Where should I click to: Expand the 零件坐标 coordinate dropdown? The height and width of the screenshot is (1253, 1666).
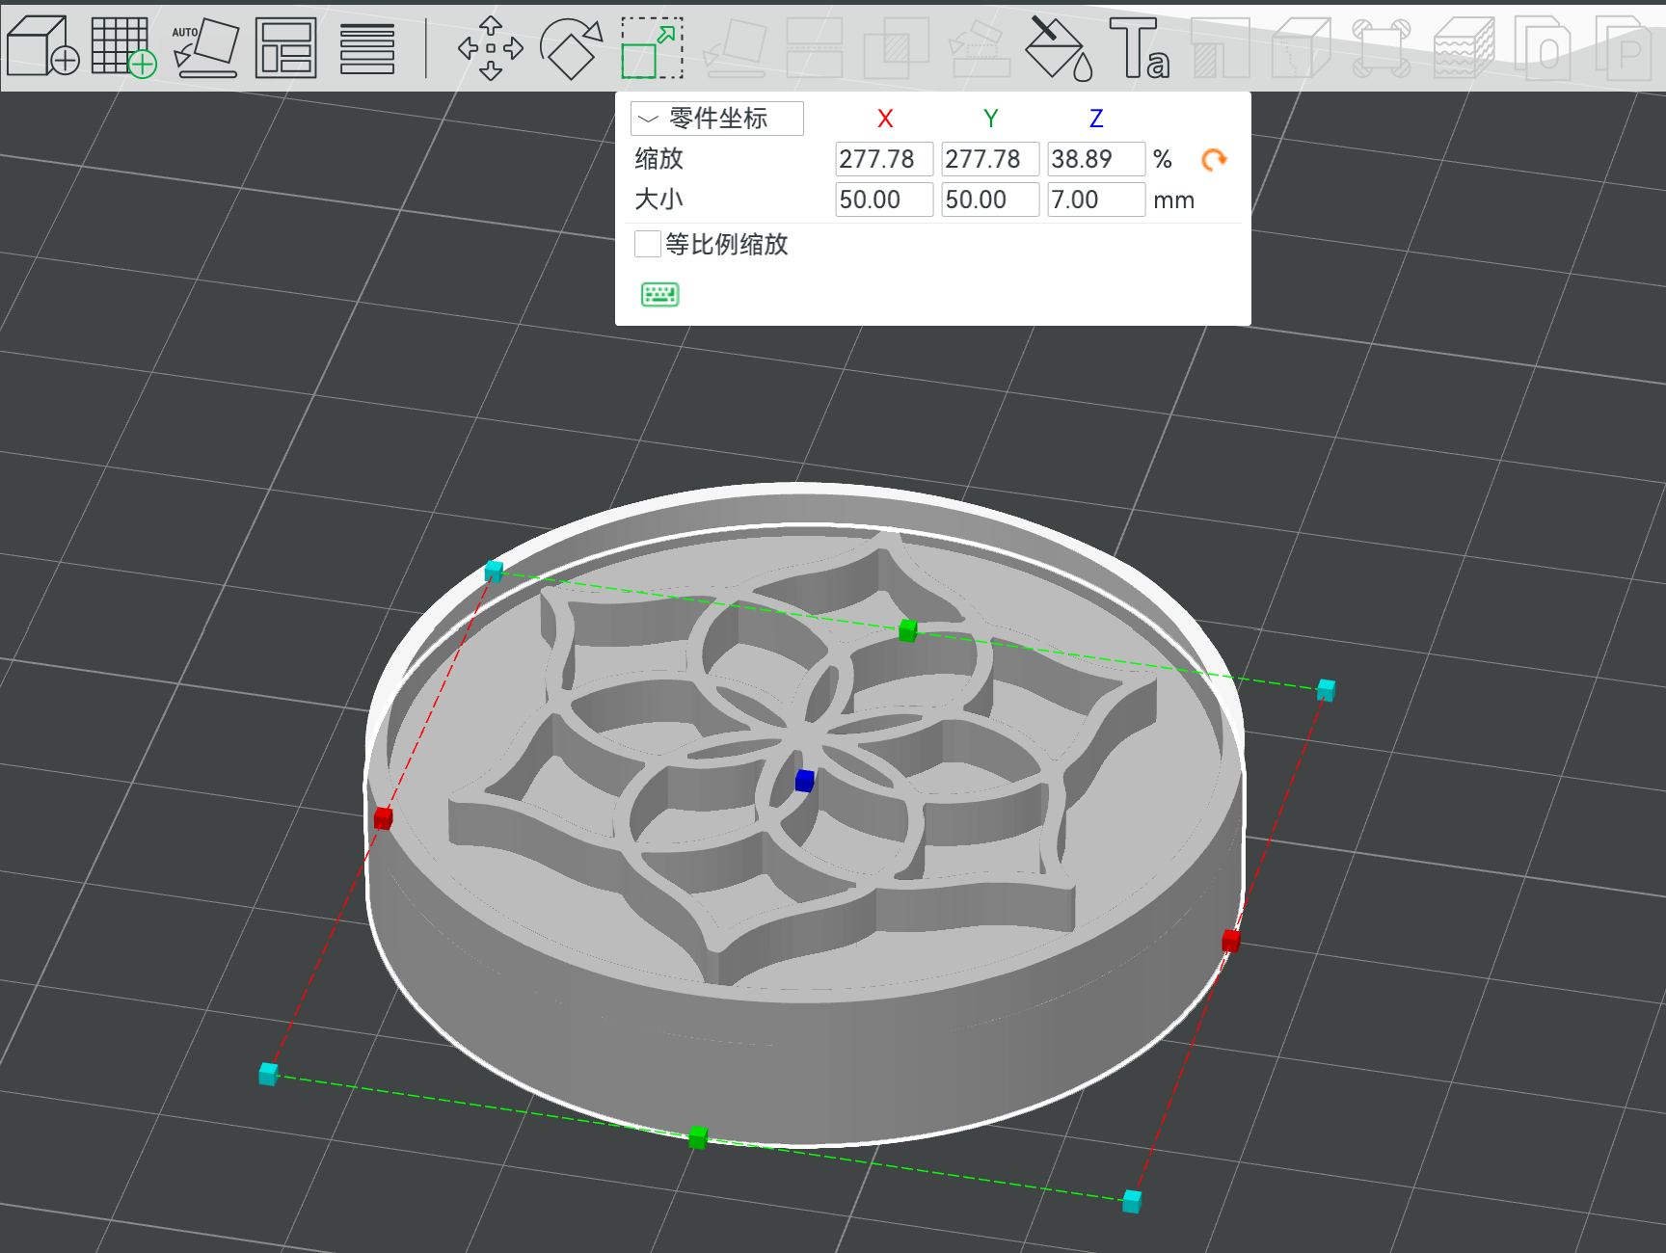pyautogui.click(x=716, y=119)
